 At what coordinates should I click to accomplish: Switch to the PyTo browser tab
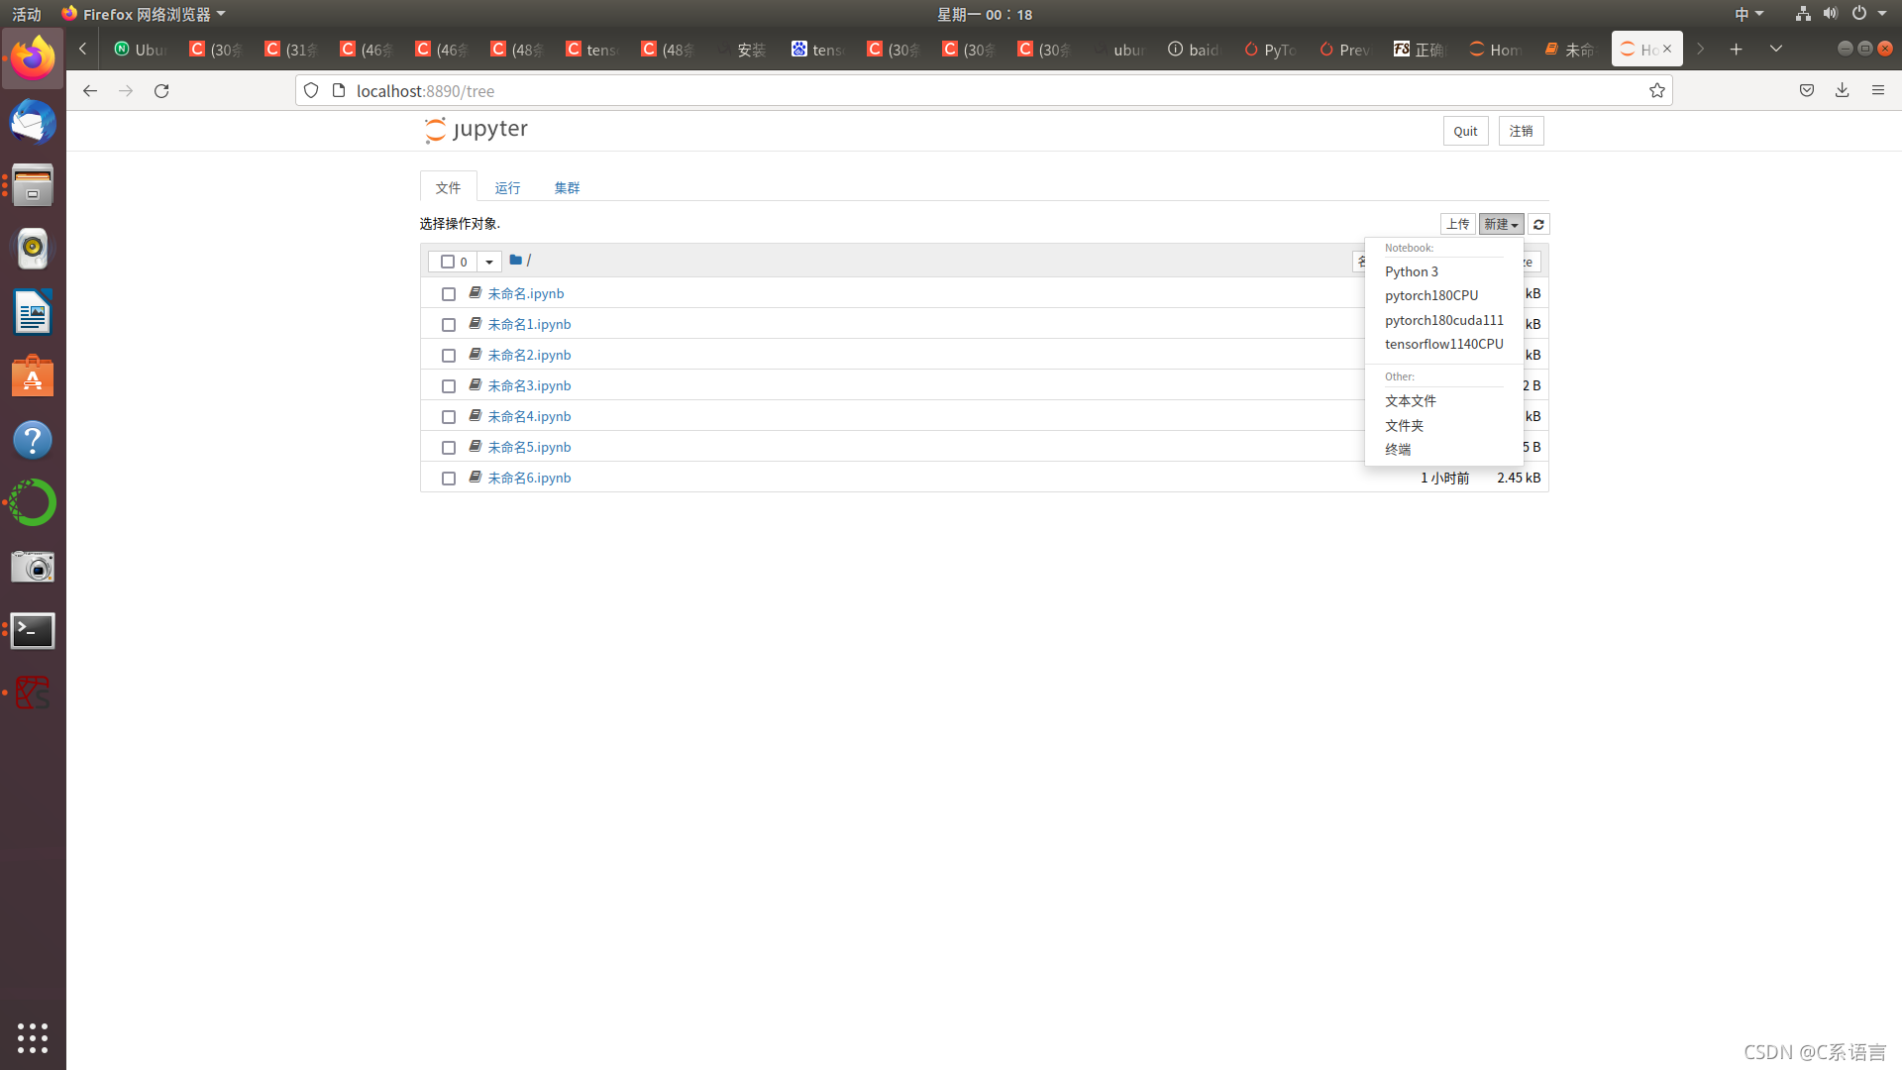point(1271,50)
